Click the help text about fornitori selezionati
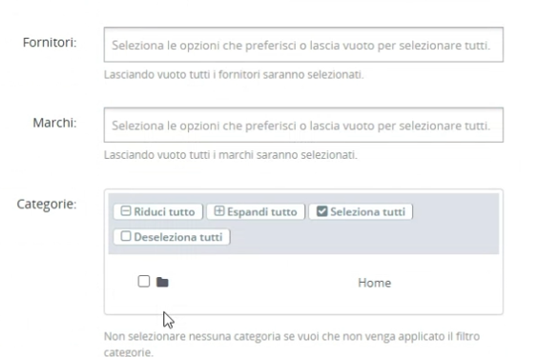 tap(234, 74)
